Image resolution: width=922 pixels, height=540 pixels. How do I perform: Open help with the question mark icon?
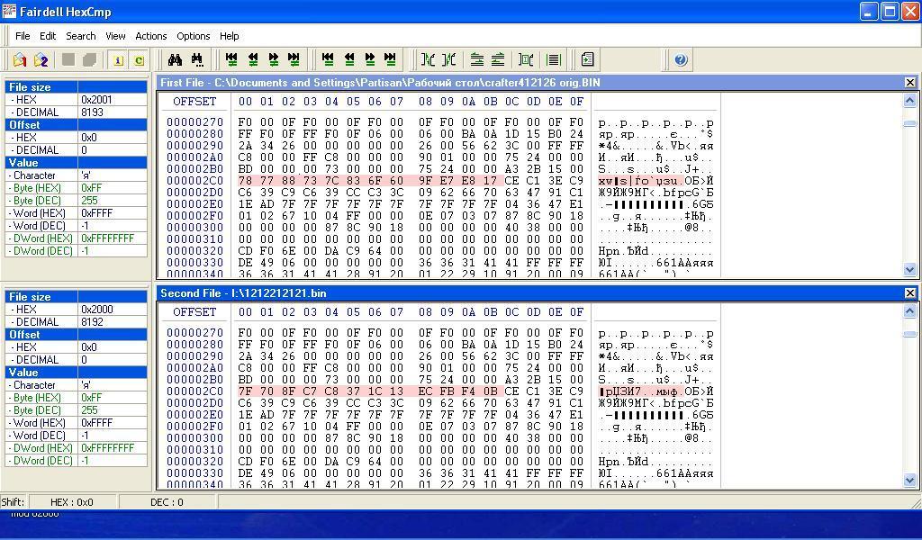(681, 59)
